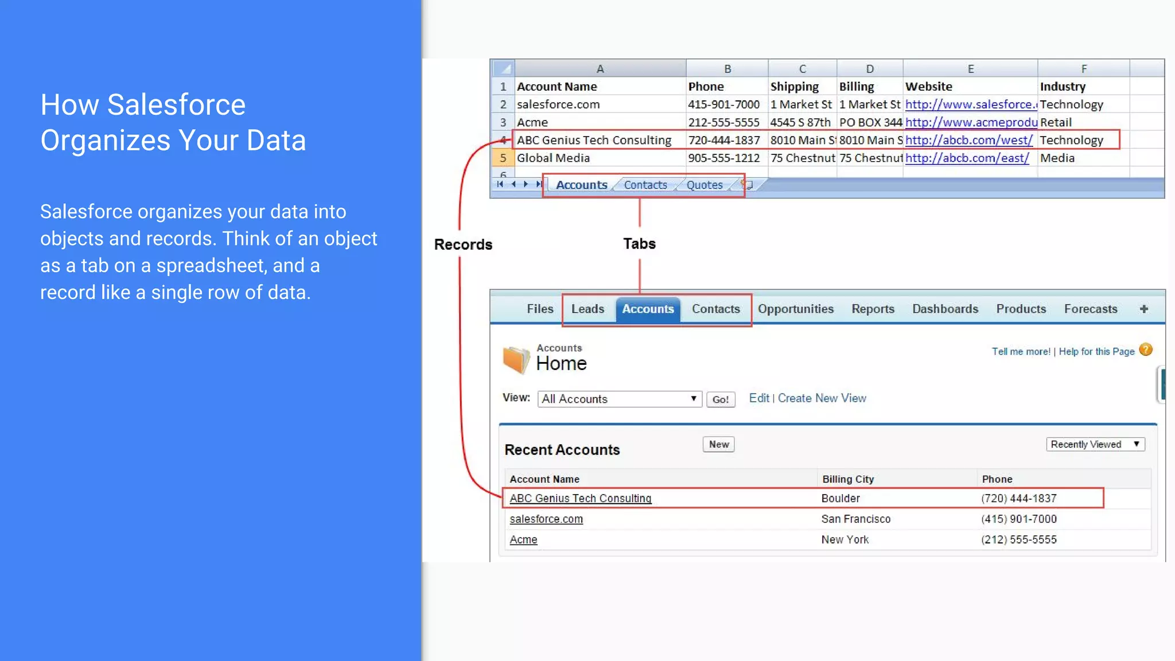Select the Accounts sheet tab in spreadsheet
Image resolution: width=1175 pixels, height=661 pixels.
581,185
